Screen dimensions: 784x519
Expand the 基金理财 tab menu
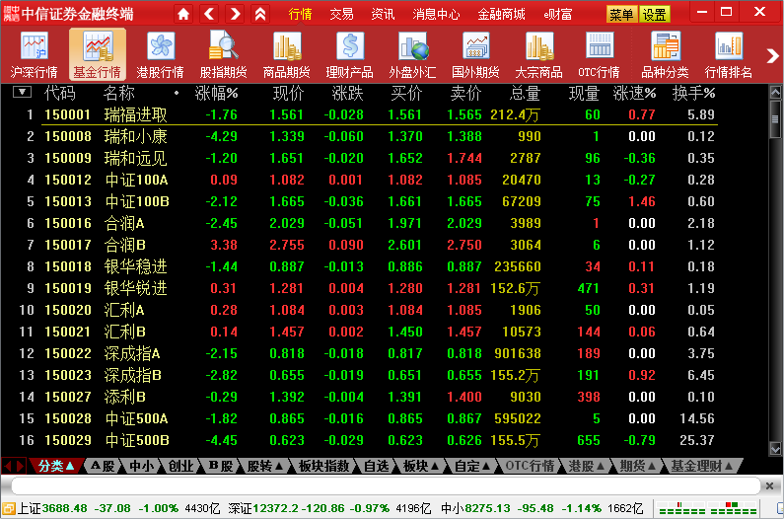[729, 467]
